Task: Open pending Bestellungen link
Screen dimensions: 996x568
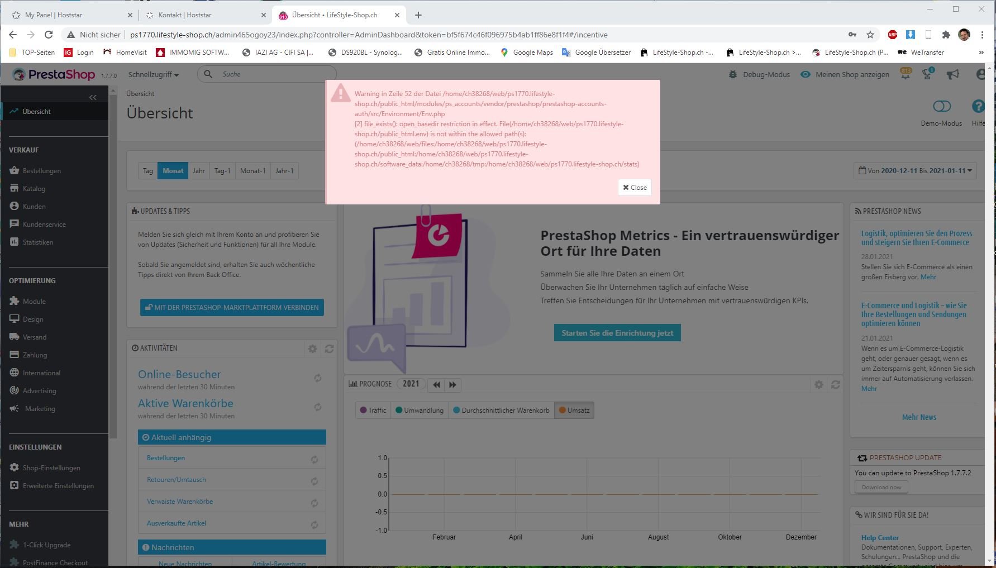Action: (x=166, y=458)
